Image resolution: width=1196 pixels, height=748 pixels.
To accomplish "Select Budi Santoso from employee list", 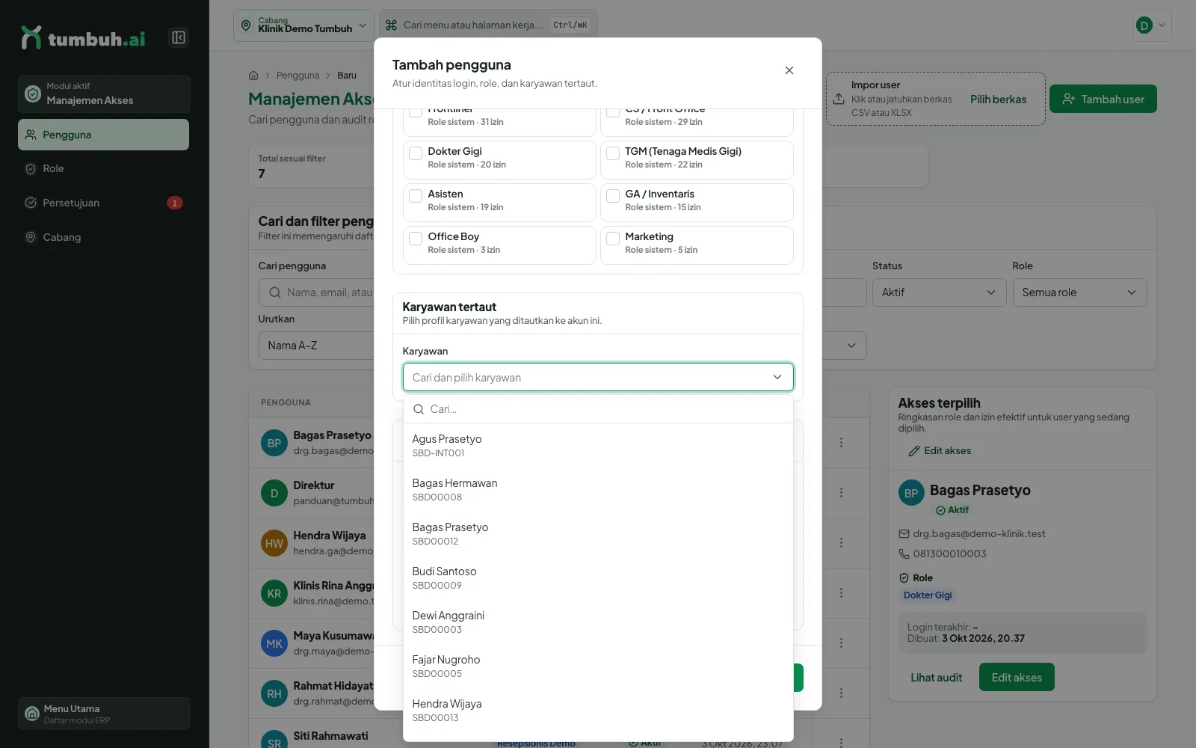I will coord(598,577).
